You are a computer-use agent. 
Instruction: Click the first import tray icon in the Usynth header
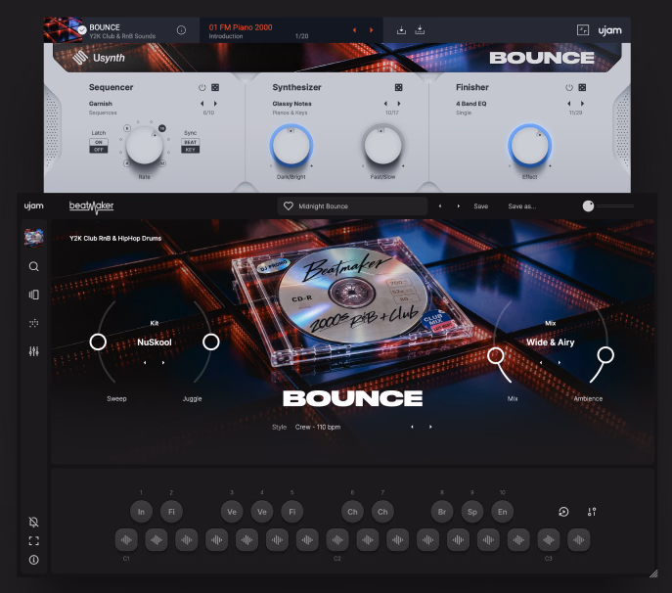point(401,30)
